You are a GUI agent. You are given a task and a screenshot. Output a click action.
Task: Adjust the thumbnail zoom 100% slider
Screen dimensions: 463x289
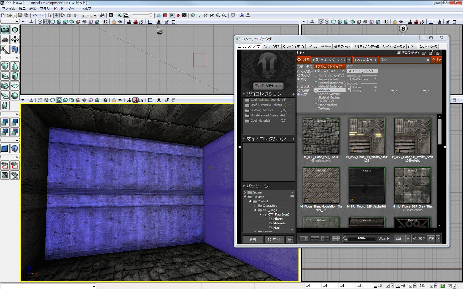(362, 239)
